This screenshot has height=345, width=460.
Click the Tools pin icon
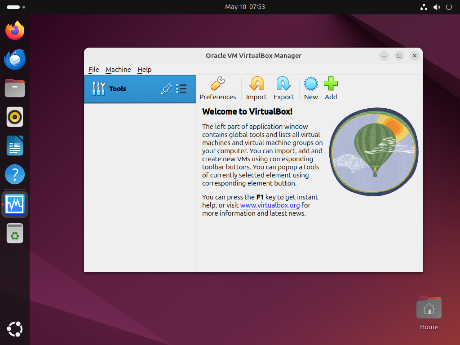coord(166,88)
